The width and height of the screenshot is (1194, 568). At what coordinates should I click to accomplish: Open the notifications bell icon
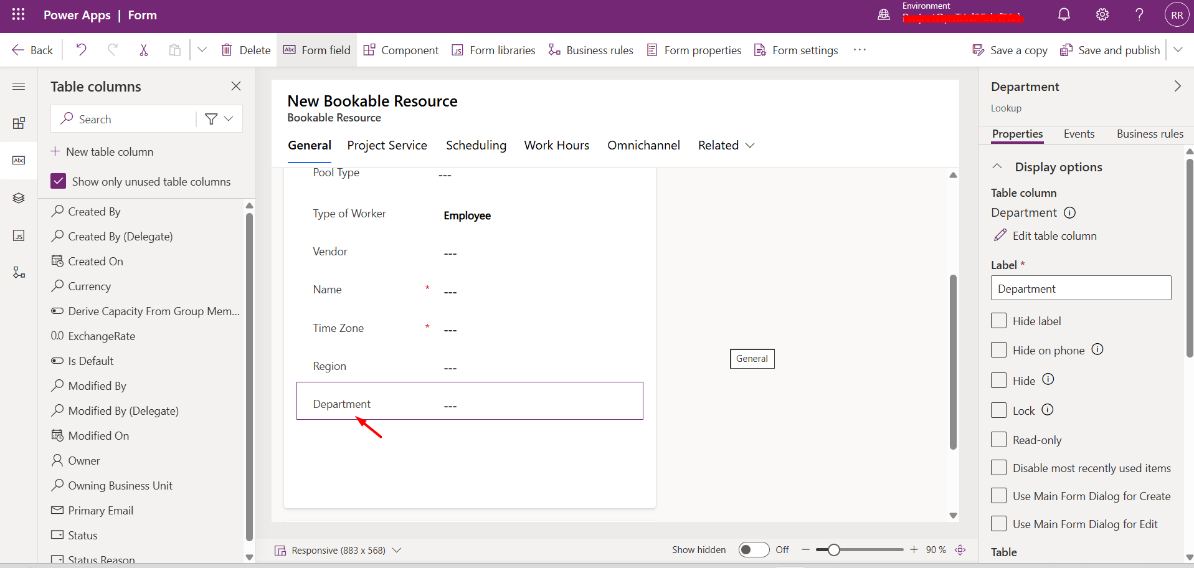point(1064,15)
